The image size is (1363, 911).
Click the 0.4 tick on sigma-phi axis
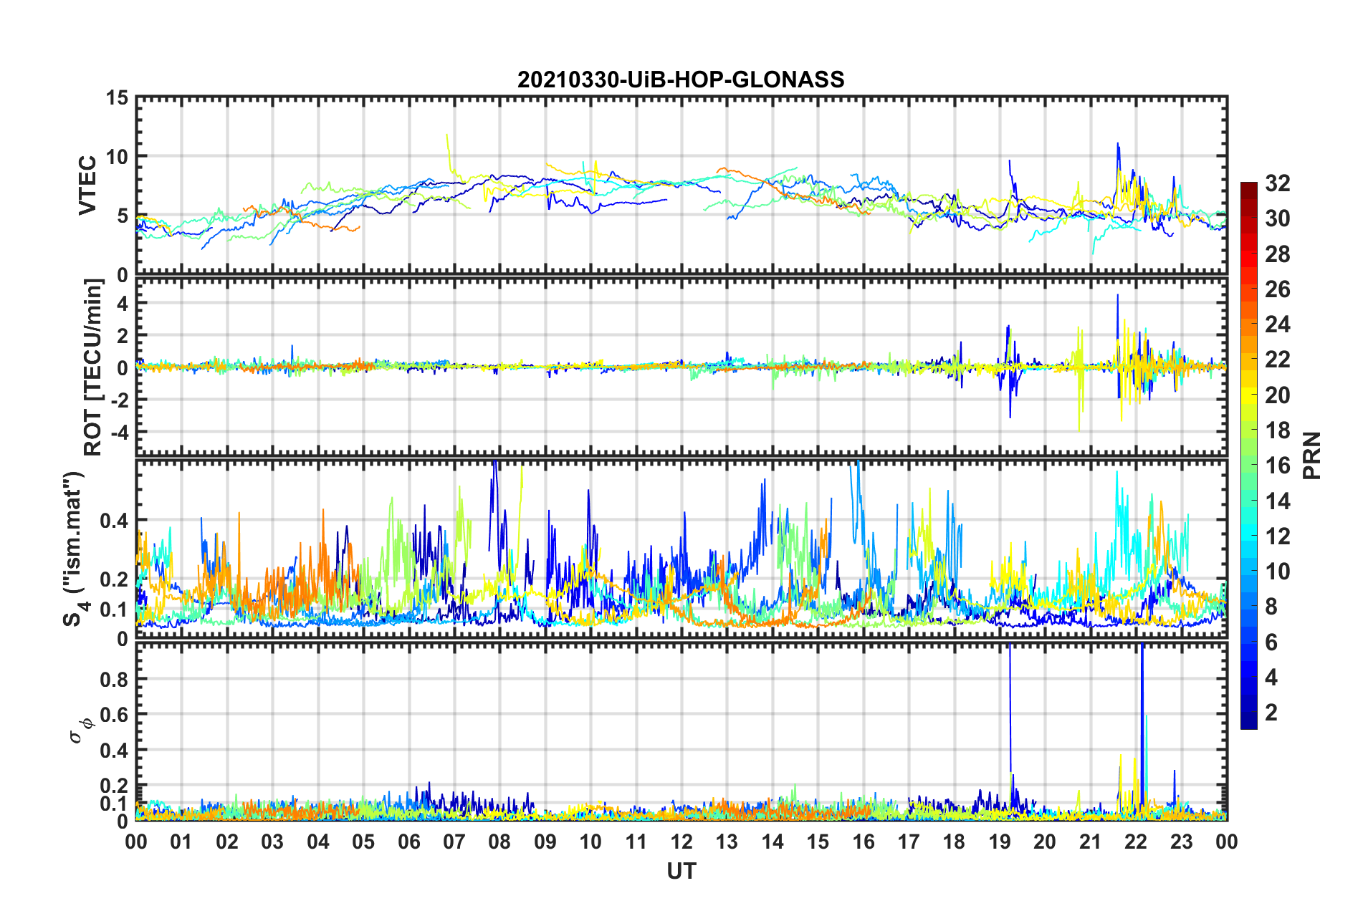click(115, 750)
